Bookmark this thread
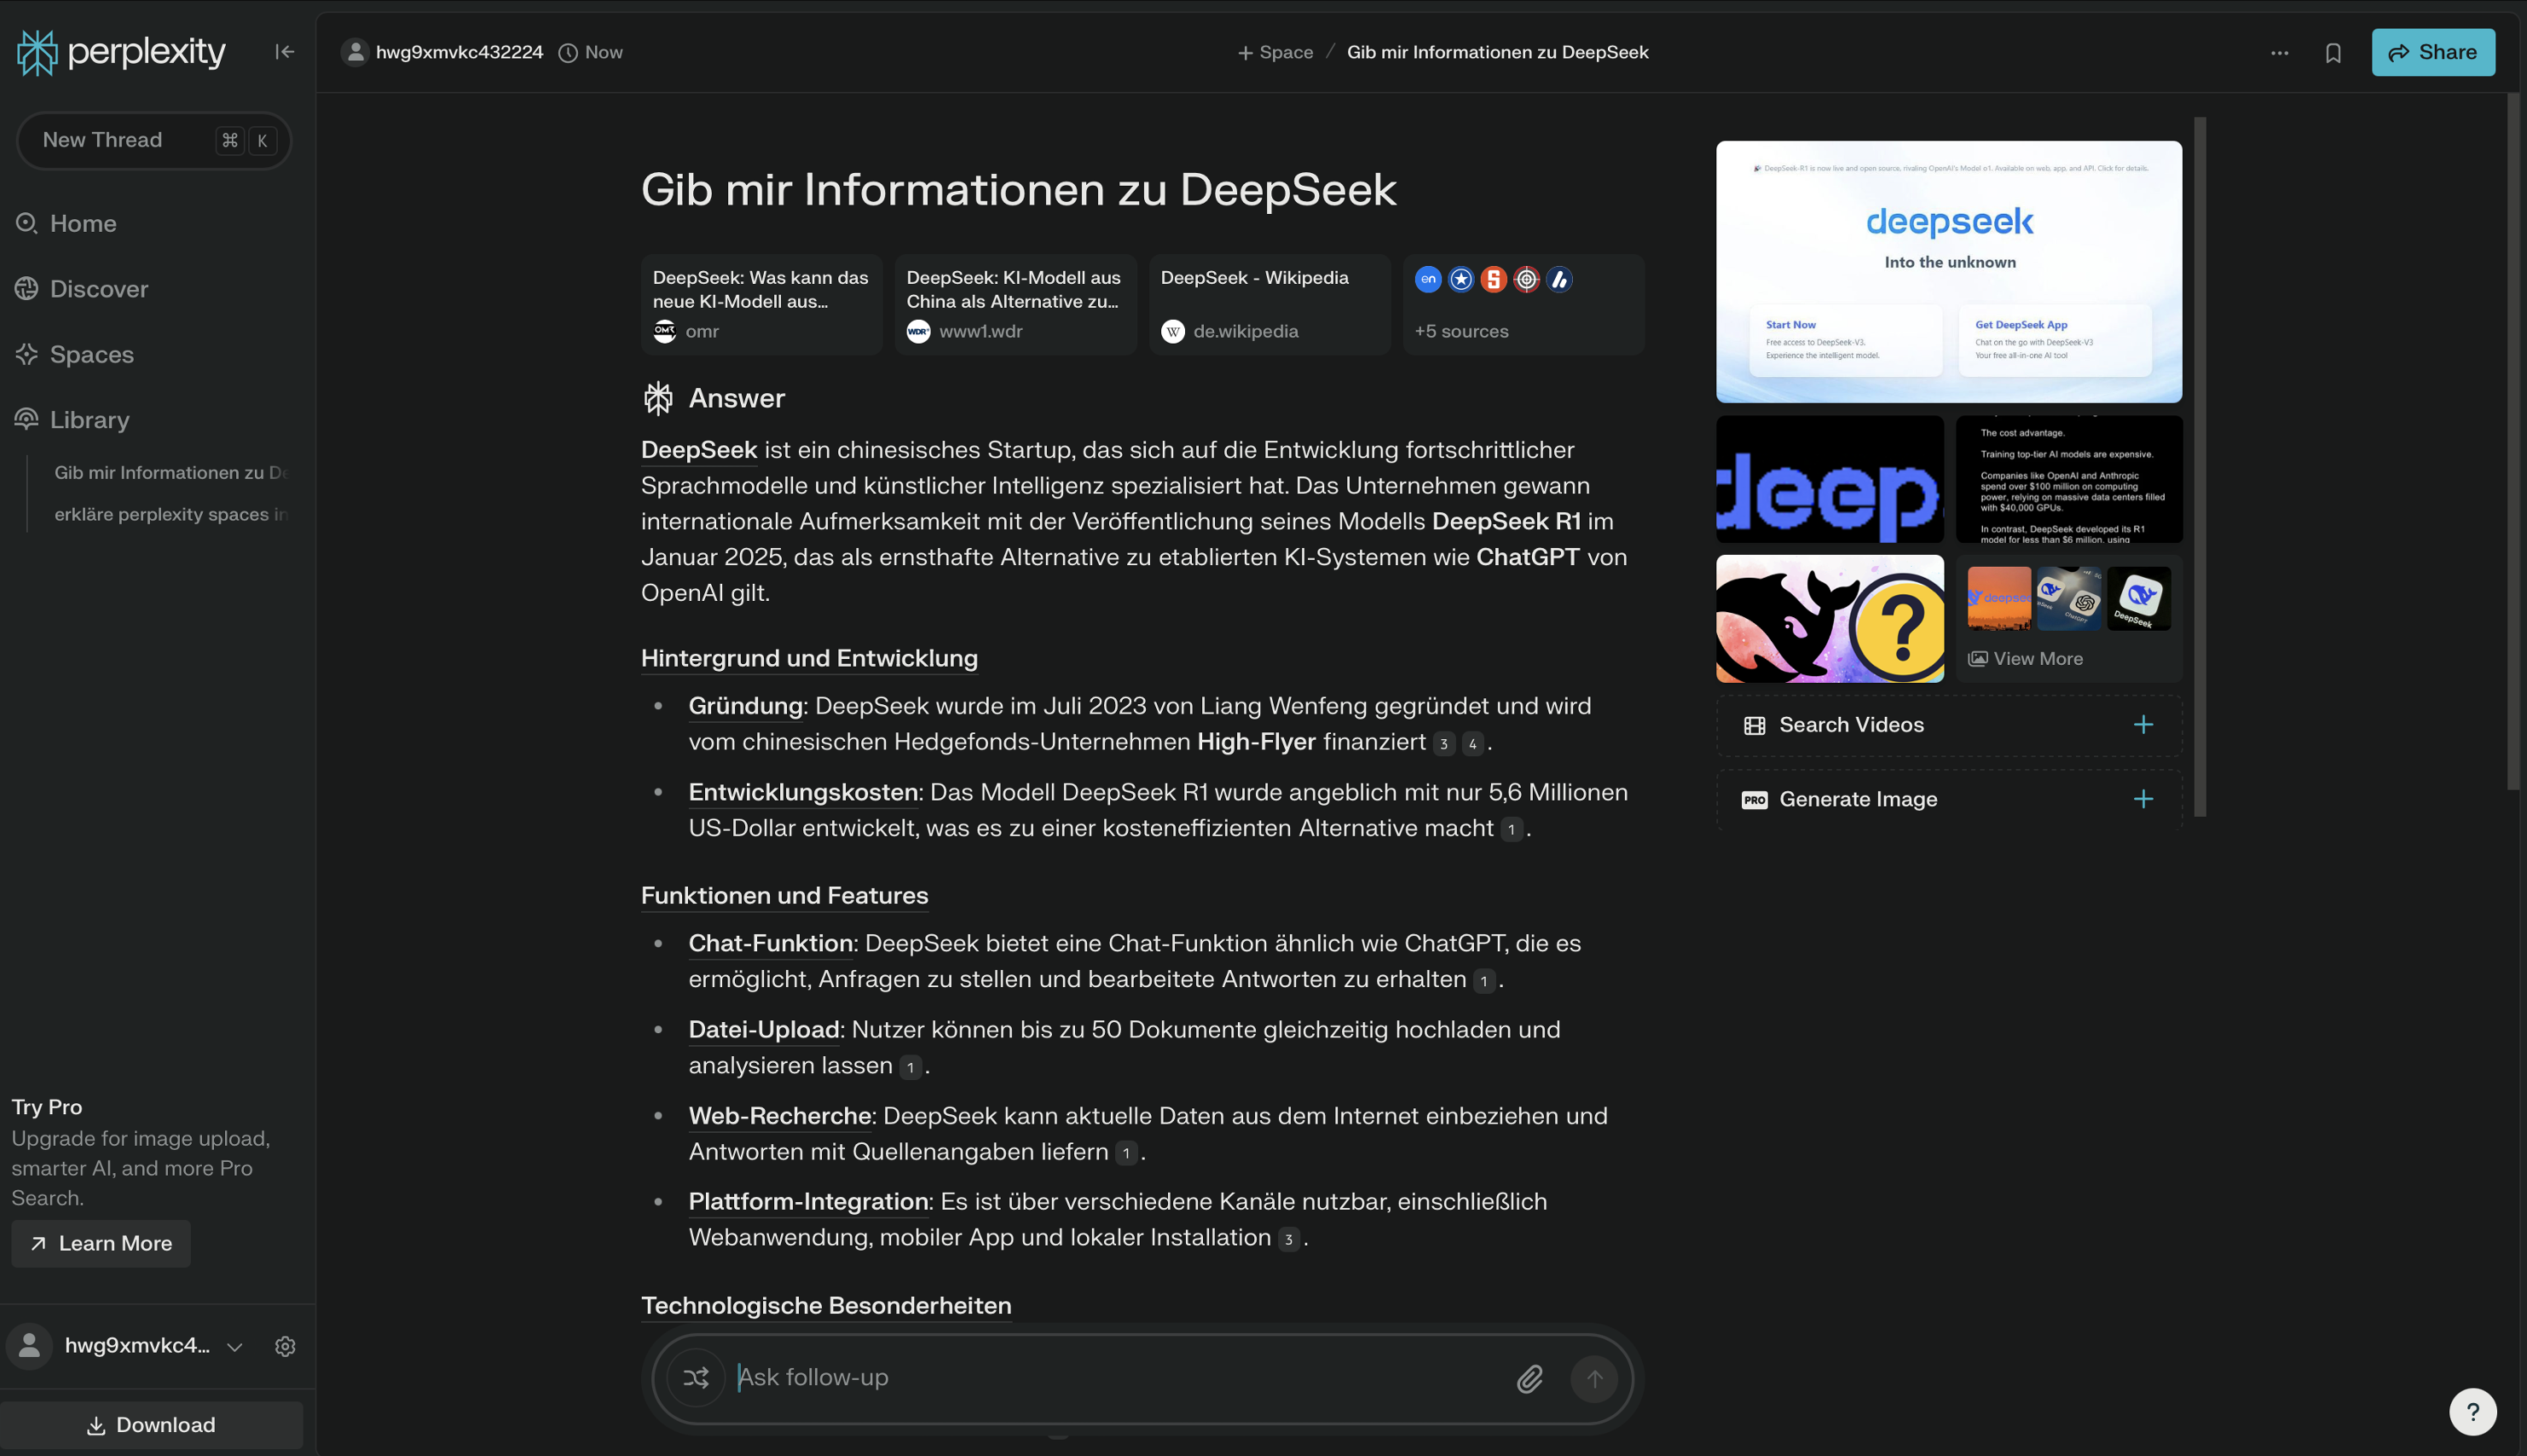The image size is (2527, 1456). [2333, 53]
